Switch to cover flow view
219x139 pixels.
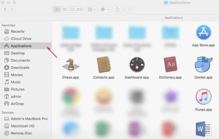80,9
